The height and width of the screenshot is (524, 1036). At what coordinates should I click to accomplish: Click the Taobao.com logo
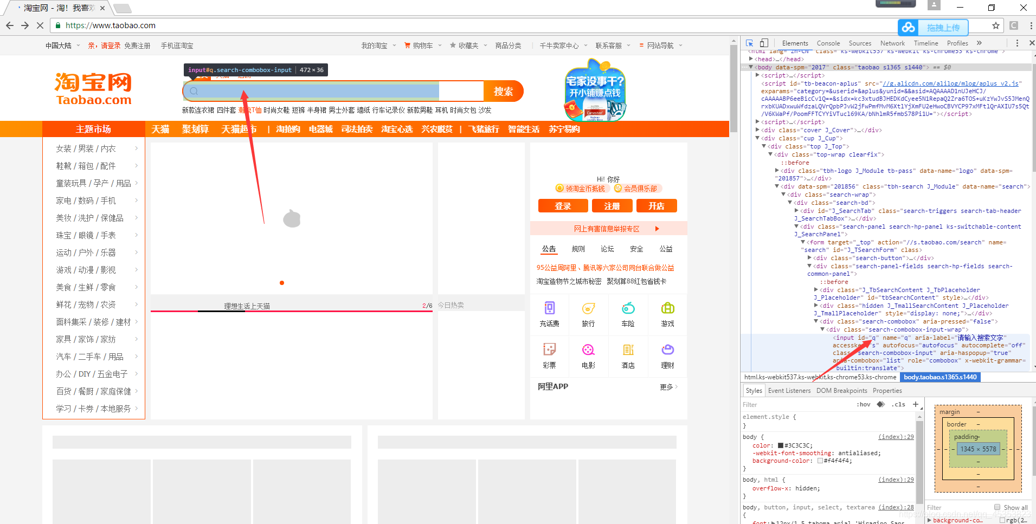(93, 89)
